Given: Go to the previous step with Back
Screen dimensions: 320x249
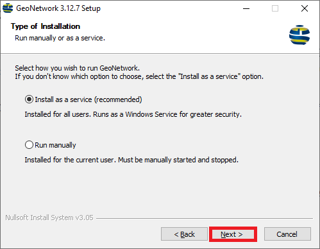Looking at the screenshot, I should (x=184, y=234).
